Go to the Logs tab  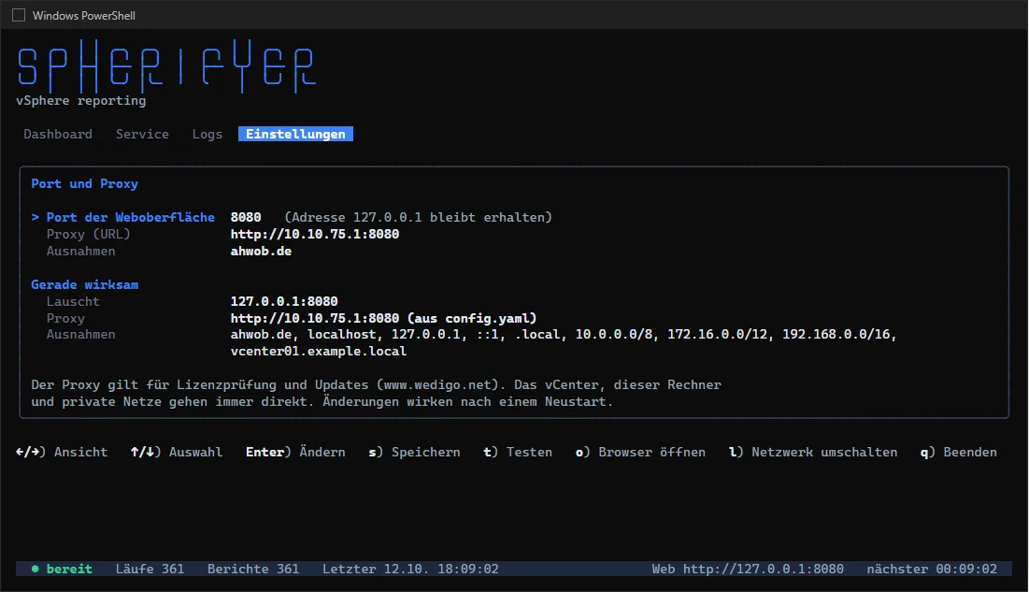tap(207, 134)
